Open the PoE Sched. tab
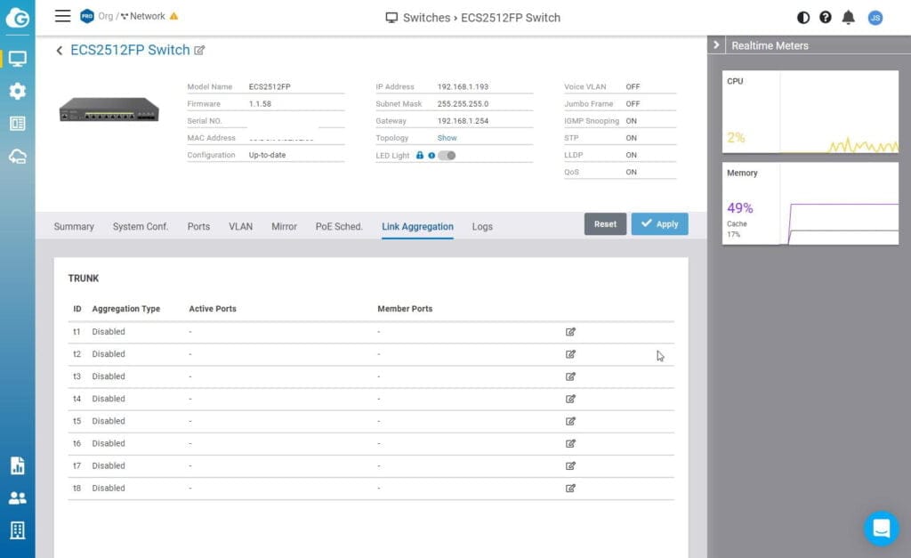The image size is (911, 558). click(x=339, y=226)
